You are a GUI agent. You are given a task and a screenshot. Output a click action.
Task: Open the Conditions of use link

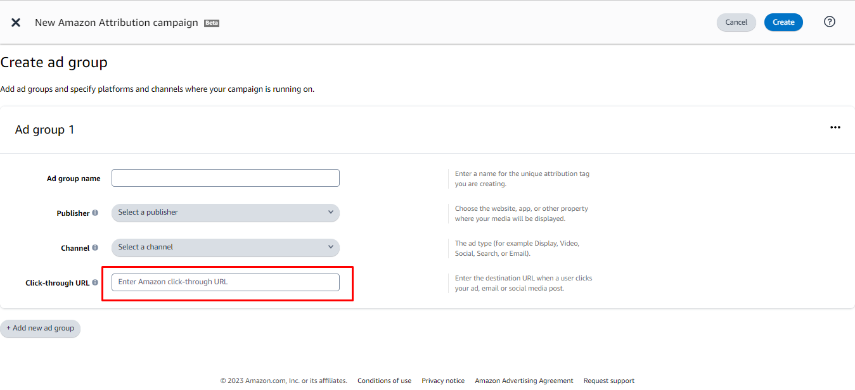click(384, 381)
